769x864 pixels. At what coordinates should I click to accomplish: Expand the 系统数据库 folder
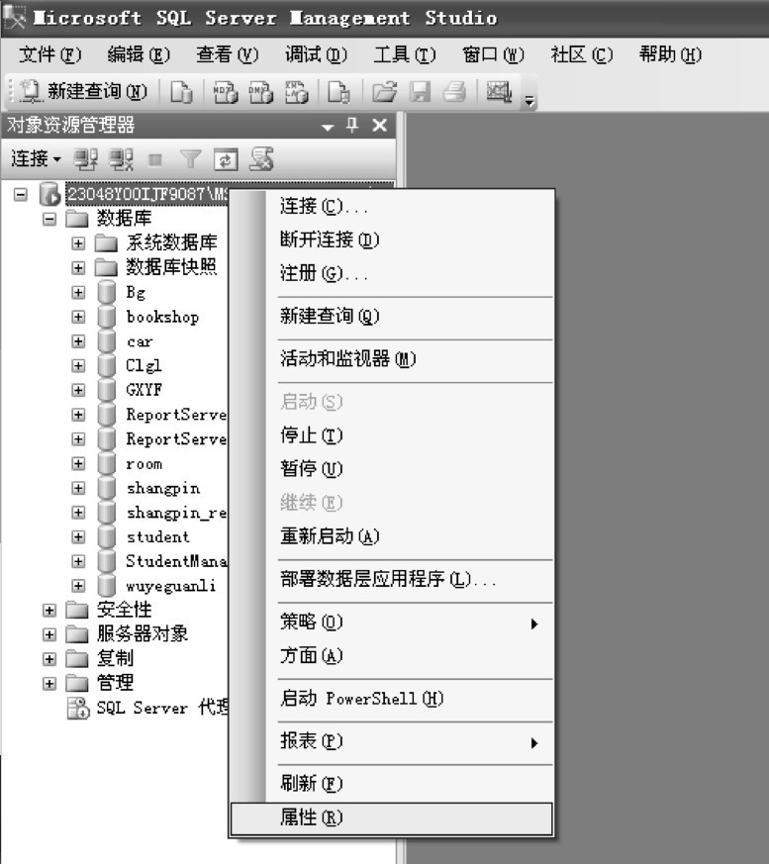(x=78, y=243)
